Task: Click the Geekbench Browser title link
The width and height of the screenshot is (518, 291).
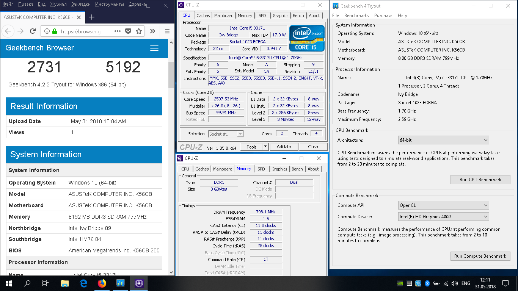Action: point(39,48)
